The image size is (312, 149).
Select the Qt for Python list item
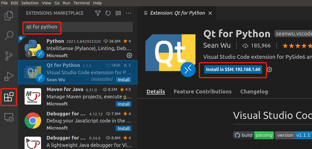(78, 72)
